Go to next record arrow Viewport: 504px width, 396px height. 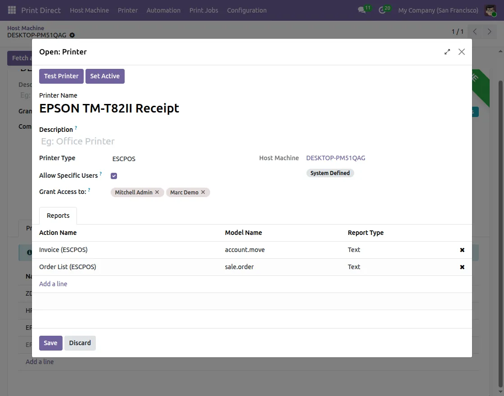pos(489,31)
